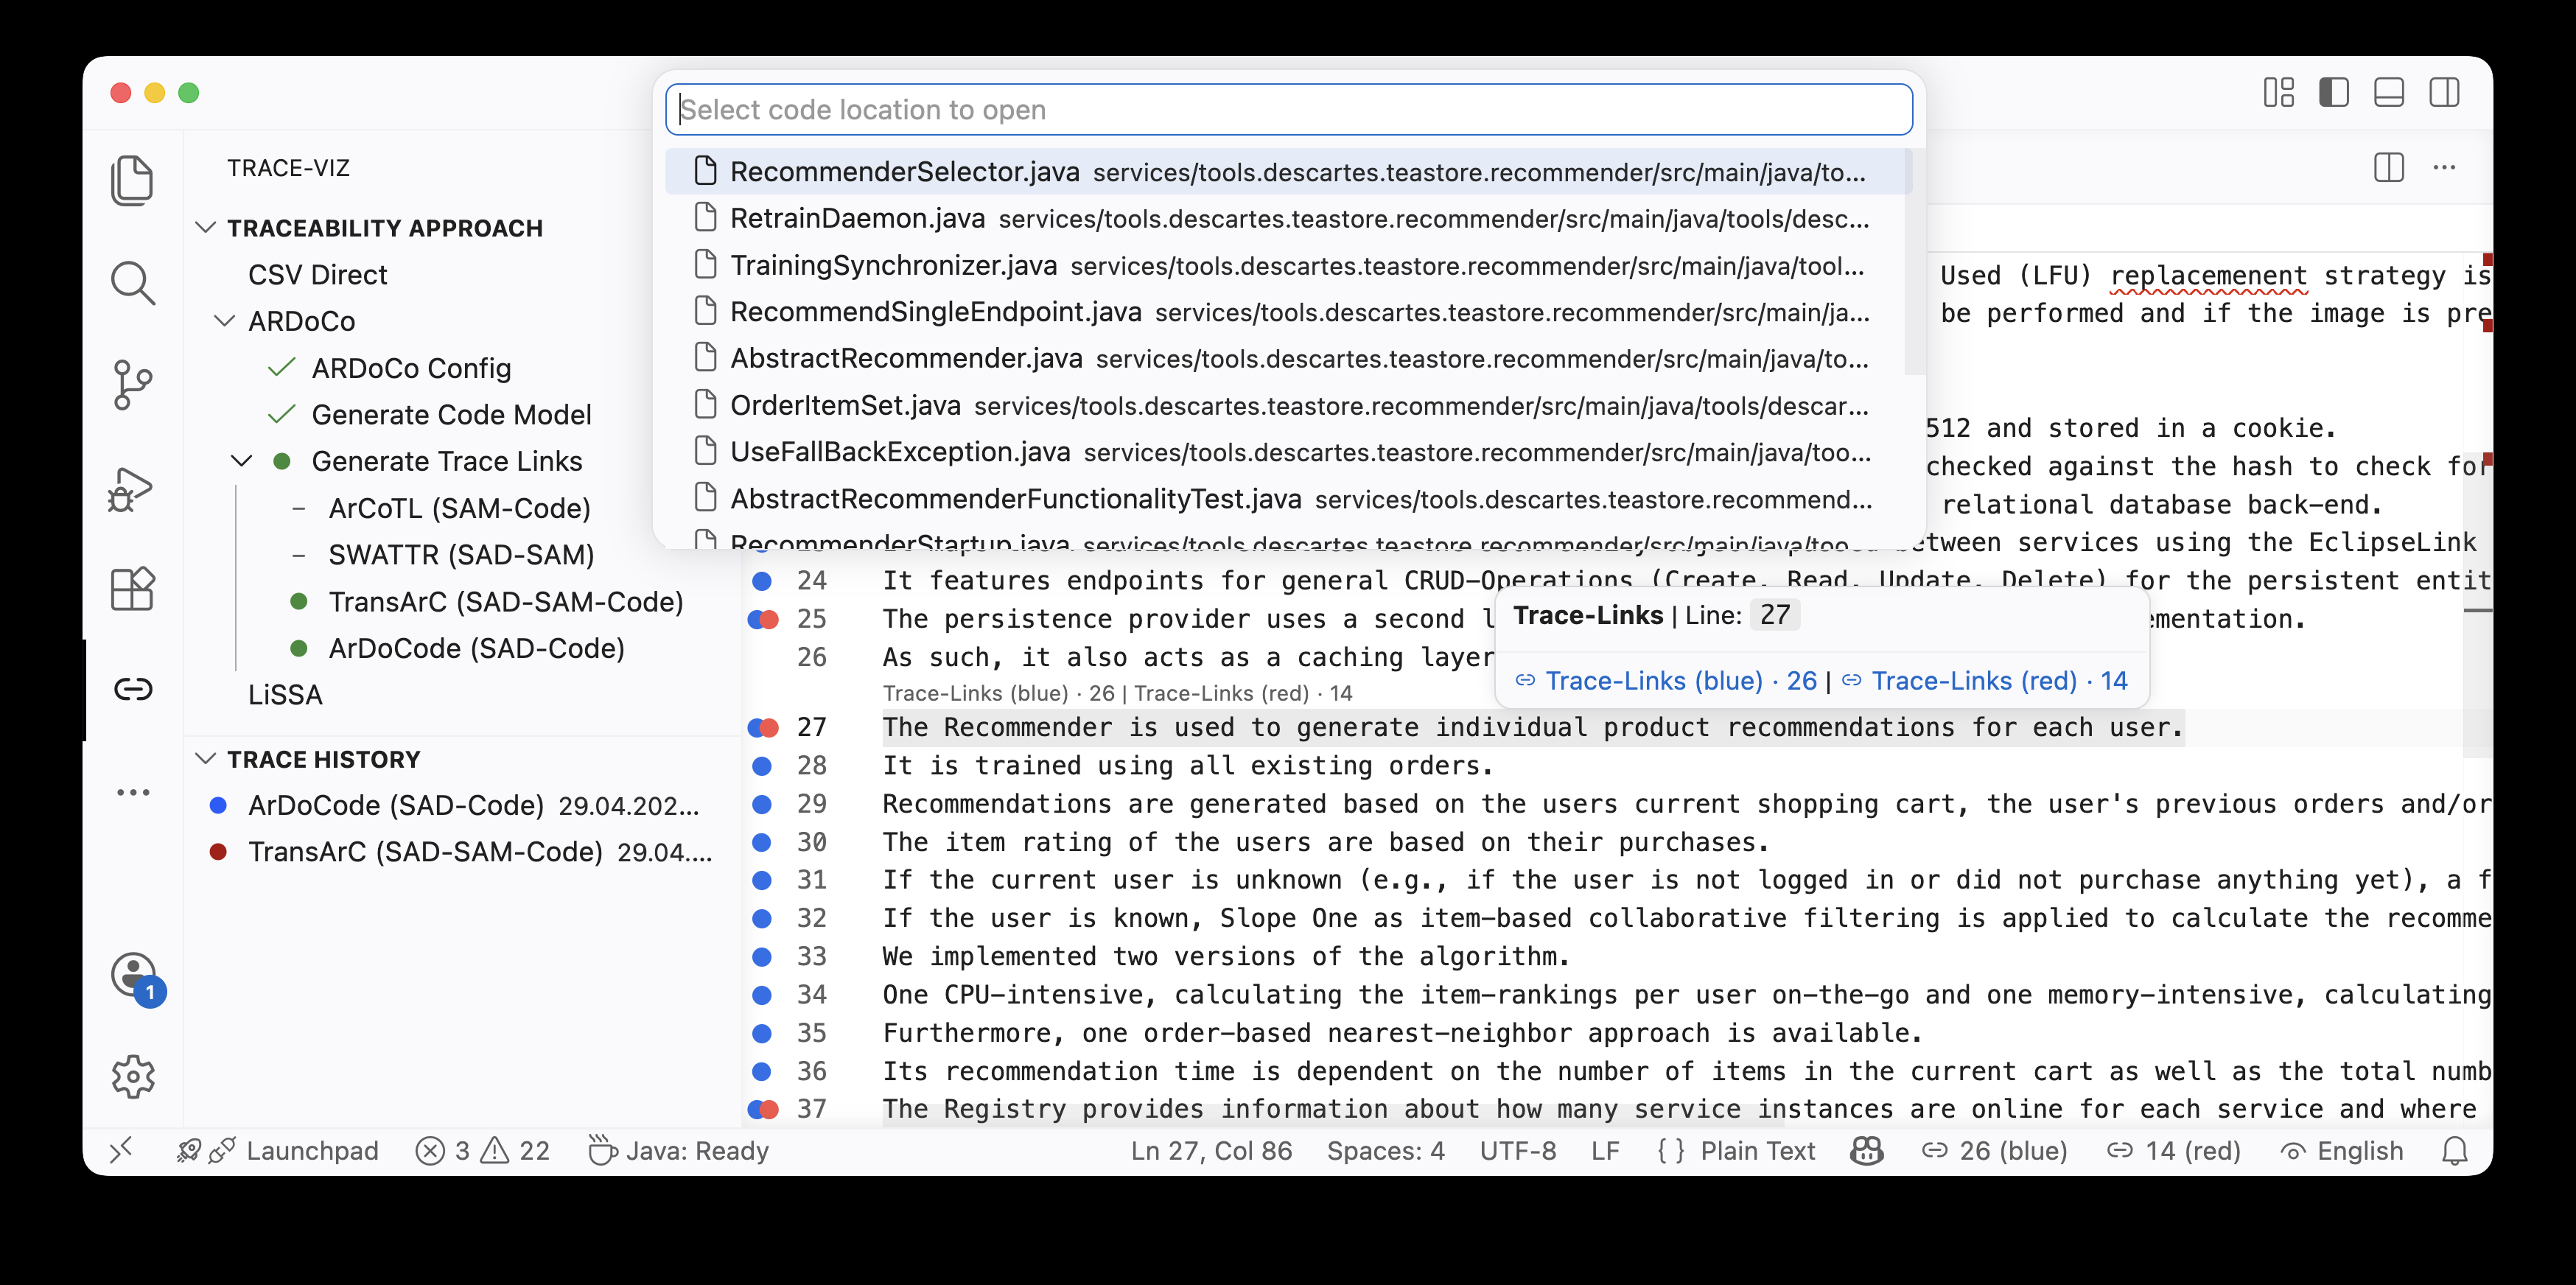This screenshot has width=2576, height=1285.
Task: Open Trace-Links (blue) 26 link in hover
Action: click(x=1666, y=681)
